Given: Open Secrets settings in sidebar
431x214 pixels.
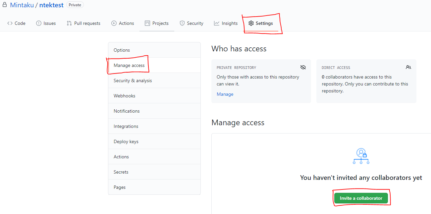Looking at the screenshot, I should click(154, 172).
